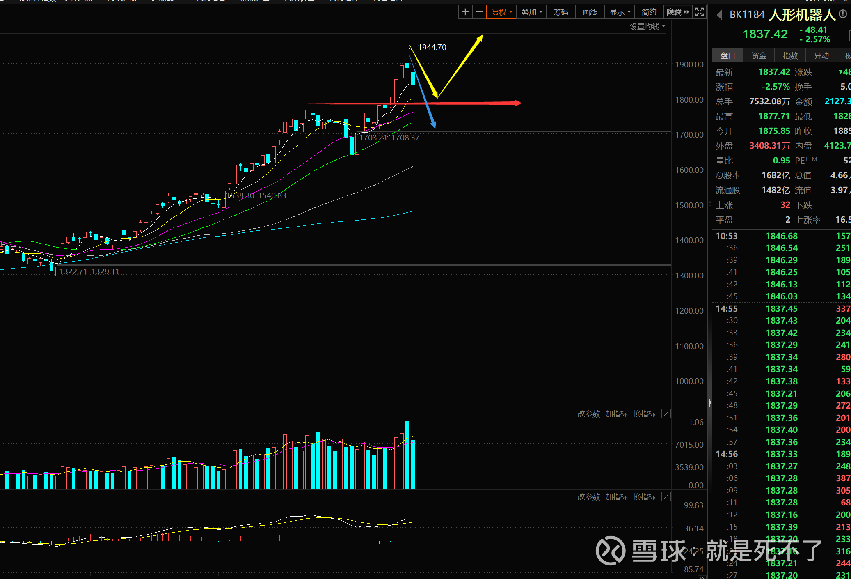851x579 pixels.
Task: Close the volume indicator panel
Action: click(666, 414)
